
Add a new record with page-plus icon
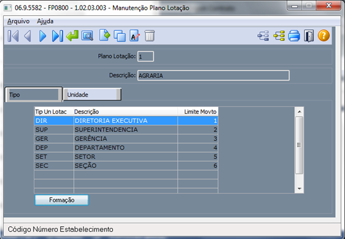[x=104, y=35]
